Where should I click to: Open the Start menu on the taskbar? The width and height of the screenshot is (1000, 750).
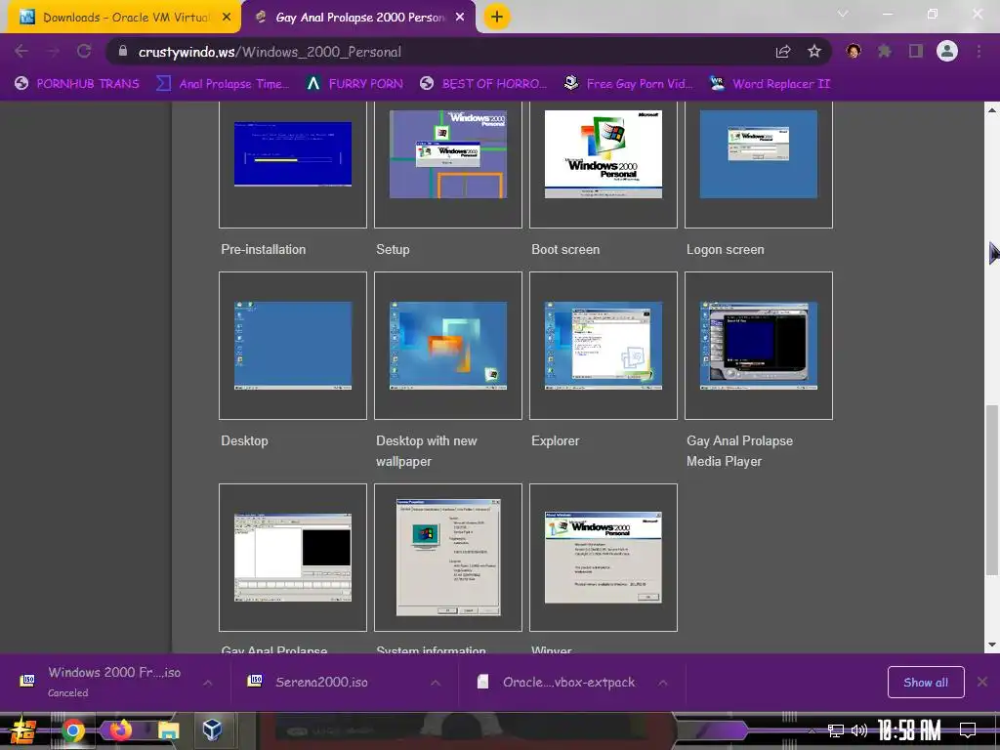pyautogui.click(x=23, y=730)
